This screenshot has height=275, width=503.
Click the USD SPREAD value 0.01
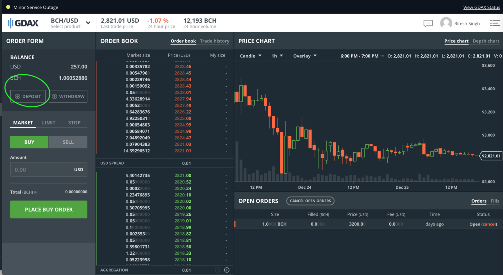pyautogui.click(x=186, y=163)
